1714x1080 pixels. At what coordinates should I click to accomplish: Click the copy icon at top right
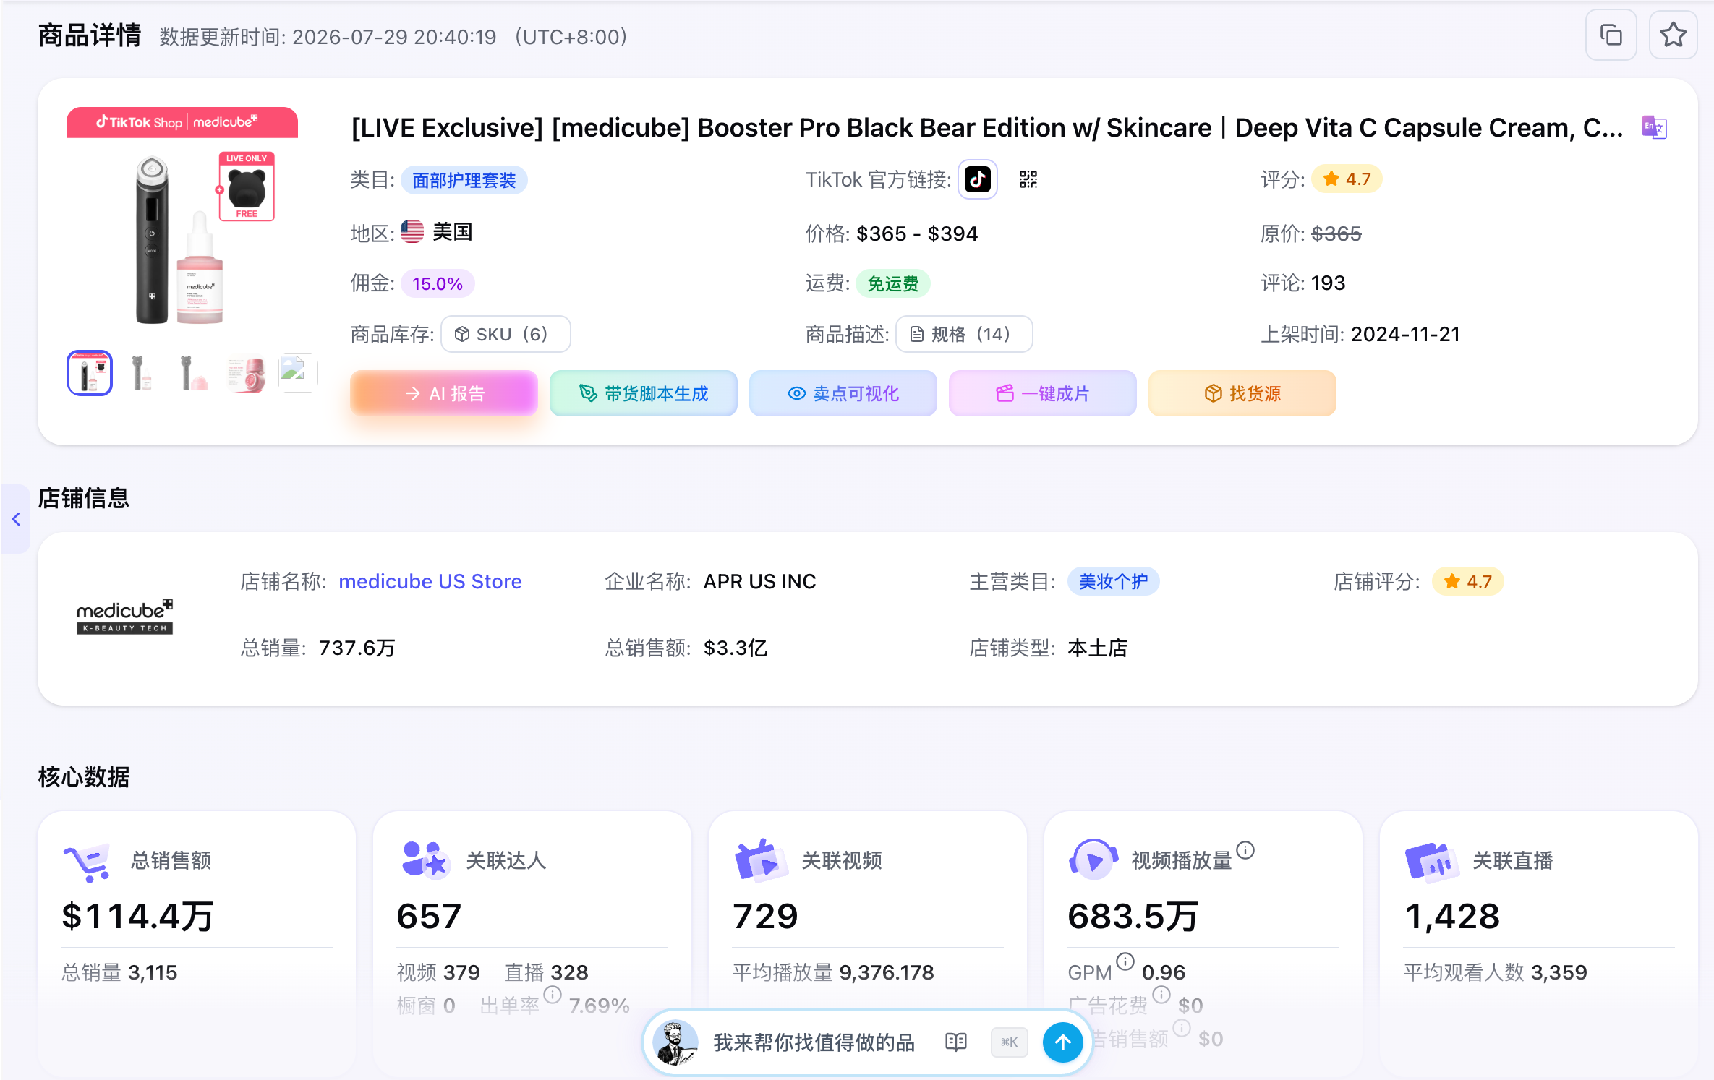(x=1611, y=35)
